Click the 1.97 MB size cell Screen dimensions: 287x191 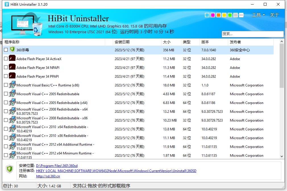click(169, 156)
